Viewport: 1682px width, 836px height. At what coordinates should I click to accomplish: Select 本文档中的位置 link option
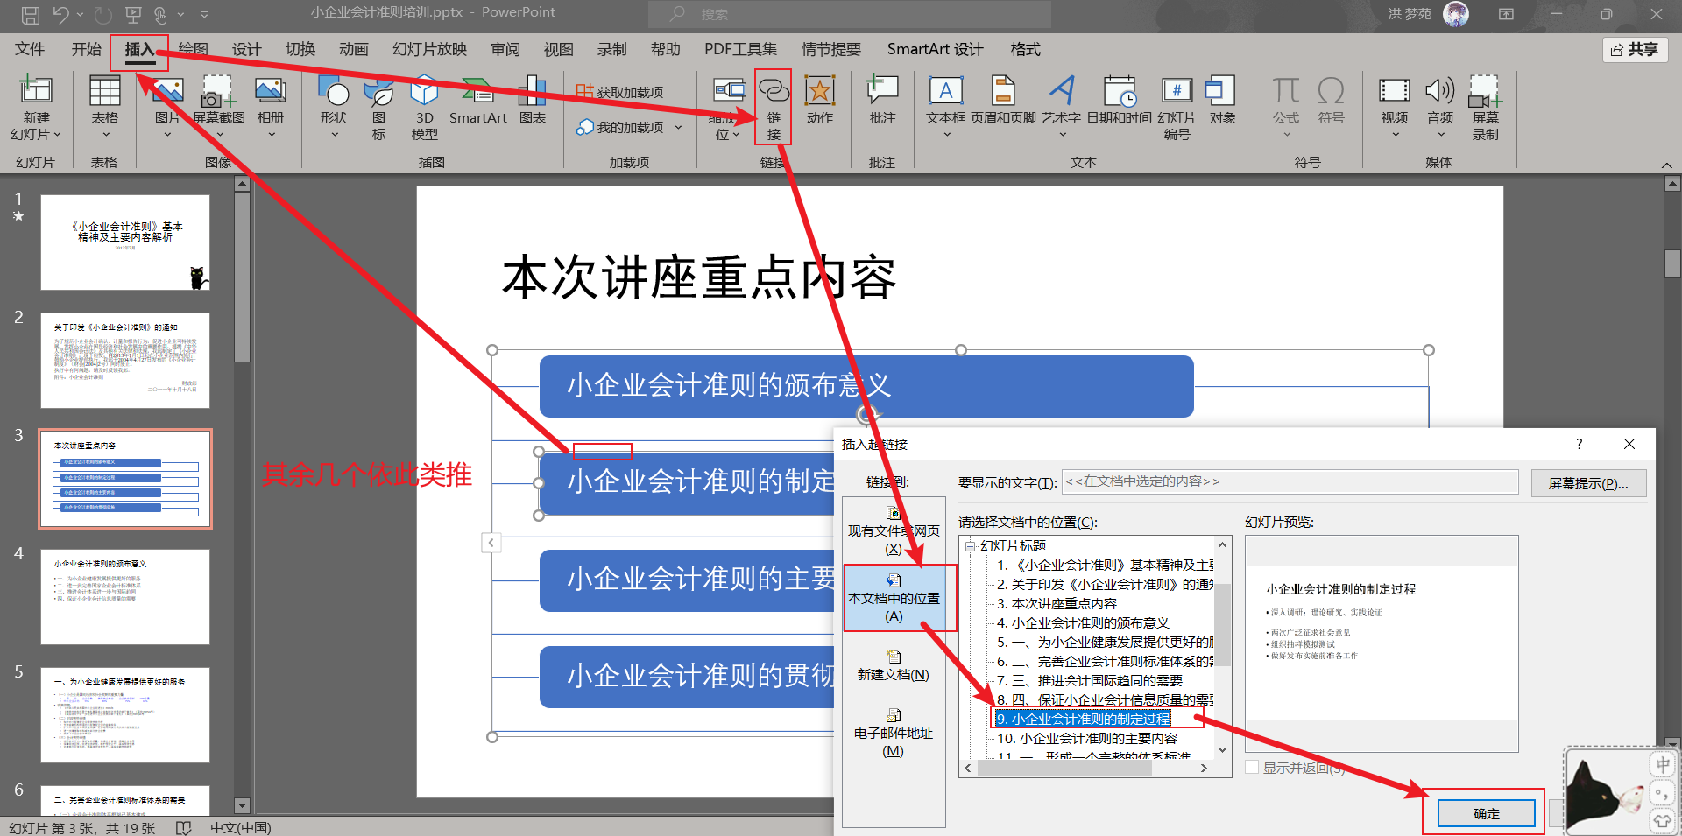pos(894,597)
